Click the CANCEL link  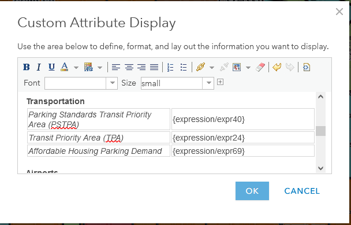point(302,191)
